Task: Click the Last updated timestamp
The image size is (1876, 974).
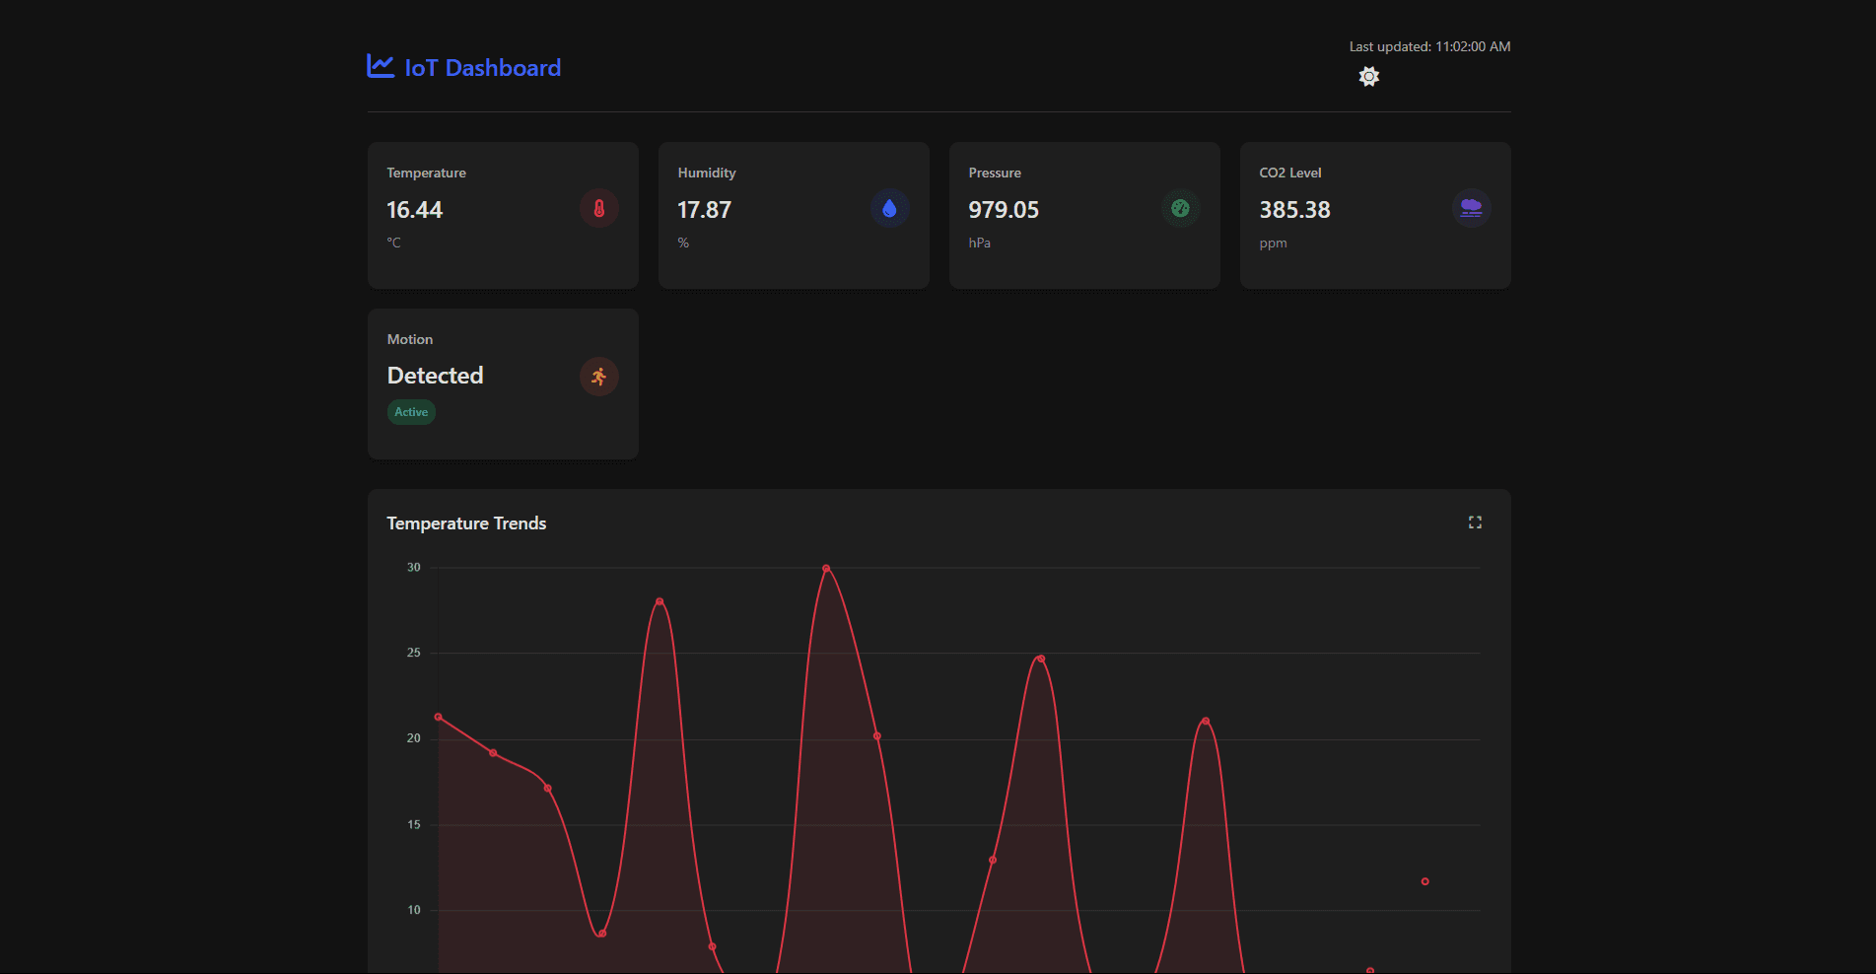Action: point(1429,46)
